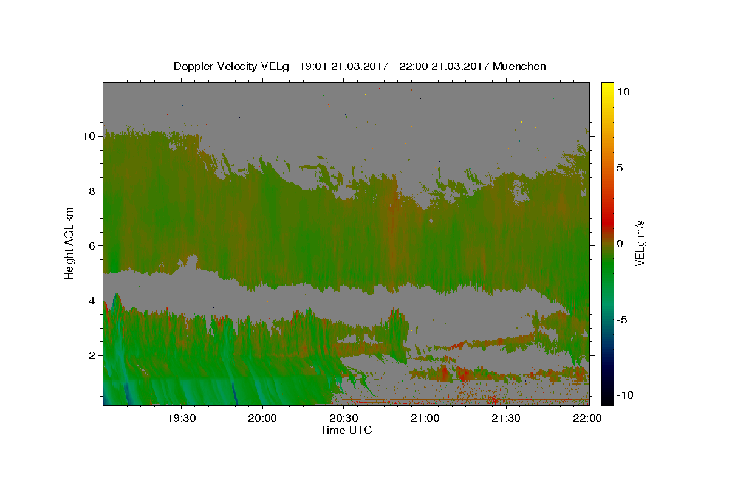Image resolution: width=729 pixels, height=486 pixels.
Task: Click the 22:00 time tick label
Action: pyautogui.click(x=587, y=418)
